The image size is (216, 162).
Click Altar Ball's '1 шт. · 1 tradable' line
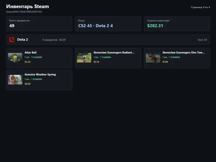33,57
